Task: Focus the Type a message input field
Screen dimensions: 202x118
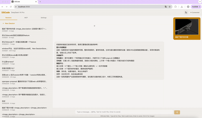Action: [x=124, y=112]
